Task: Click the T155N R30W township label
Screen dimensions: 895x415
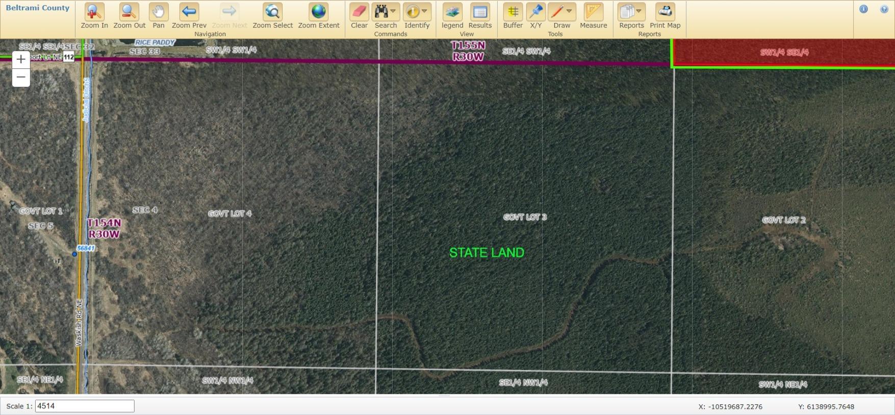Action: coord(468,51)
